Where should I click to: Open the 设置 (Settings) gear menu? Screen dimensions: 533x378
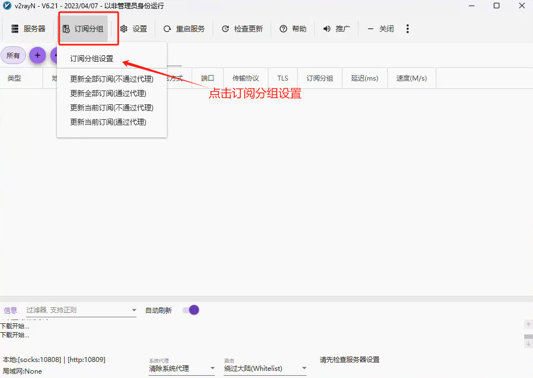(x=124, y=29)
